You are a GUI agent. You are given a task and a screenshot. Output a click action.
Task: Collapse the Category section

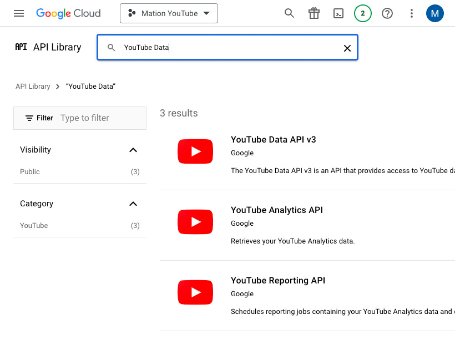[x=133, y=204]
